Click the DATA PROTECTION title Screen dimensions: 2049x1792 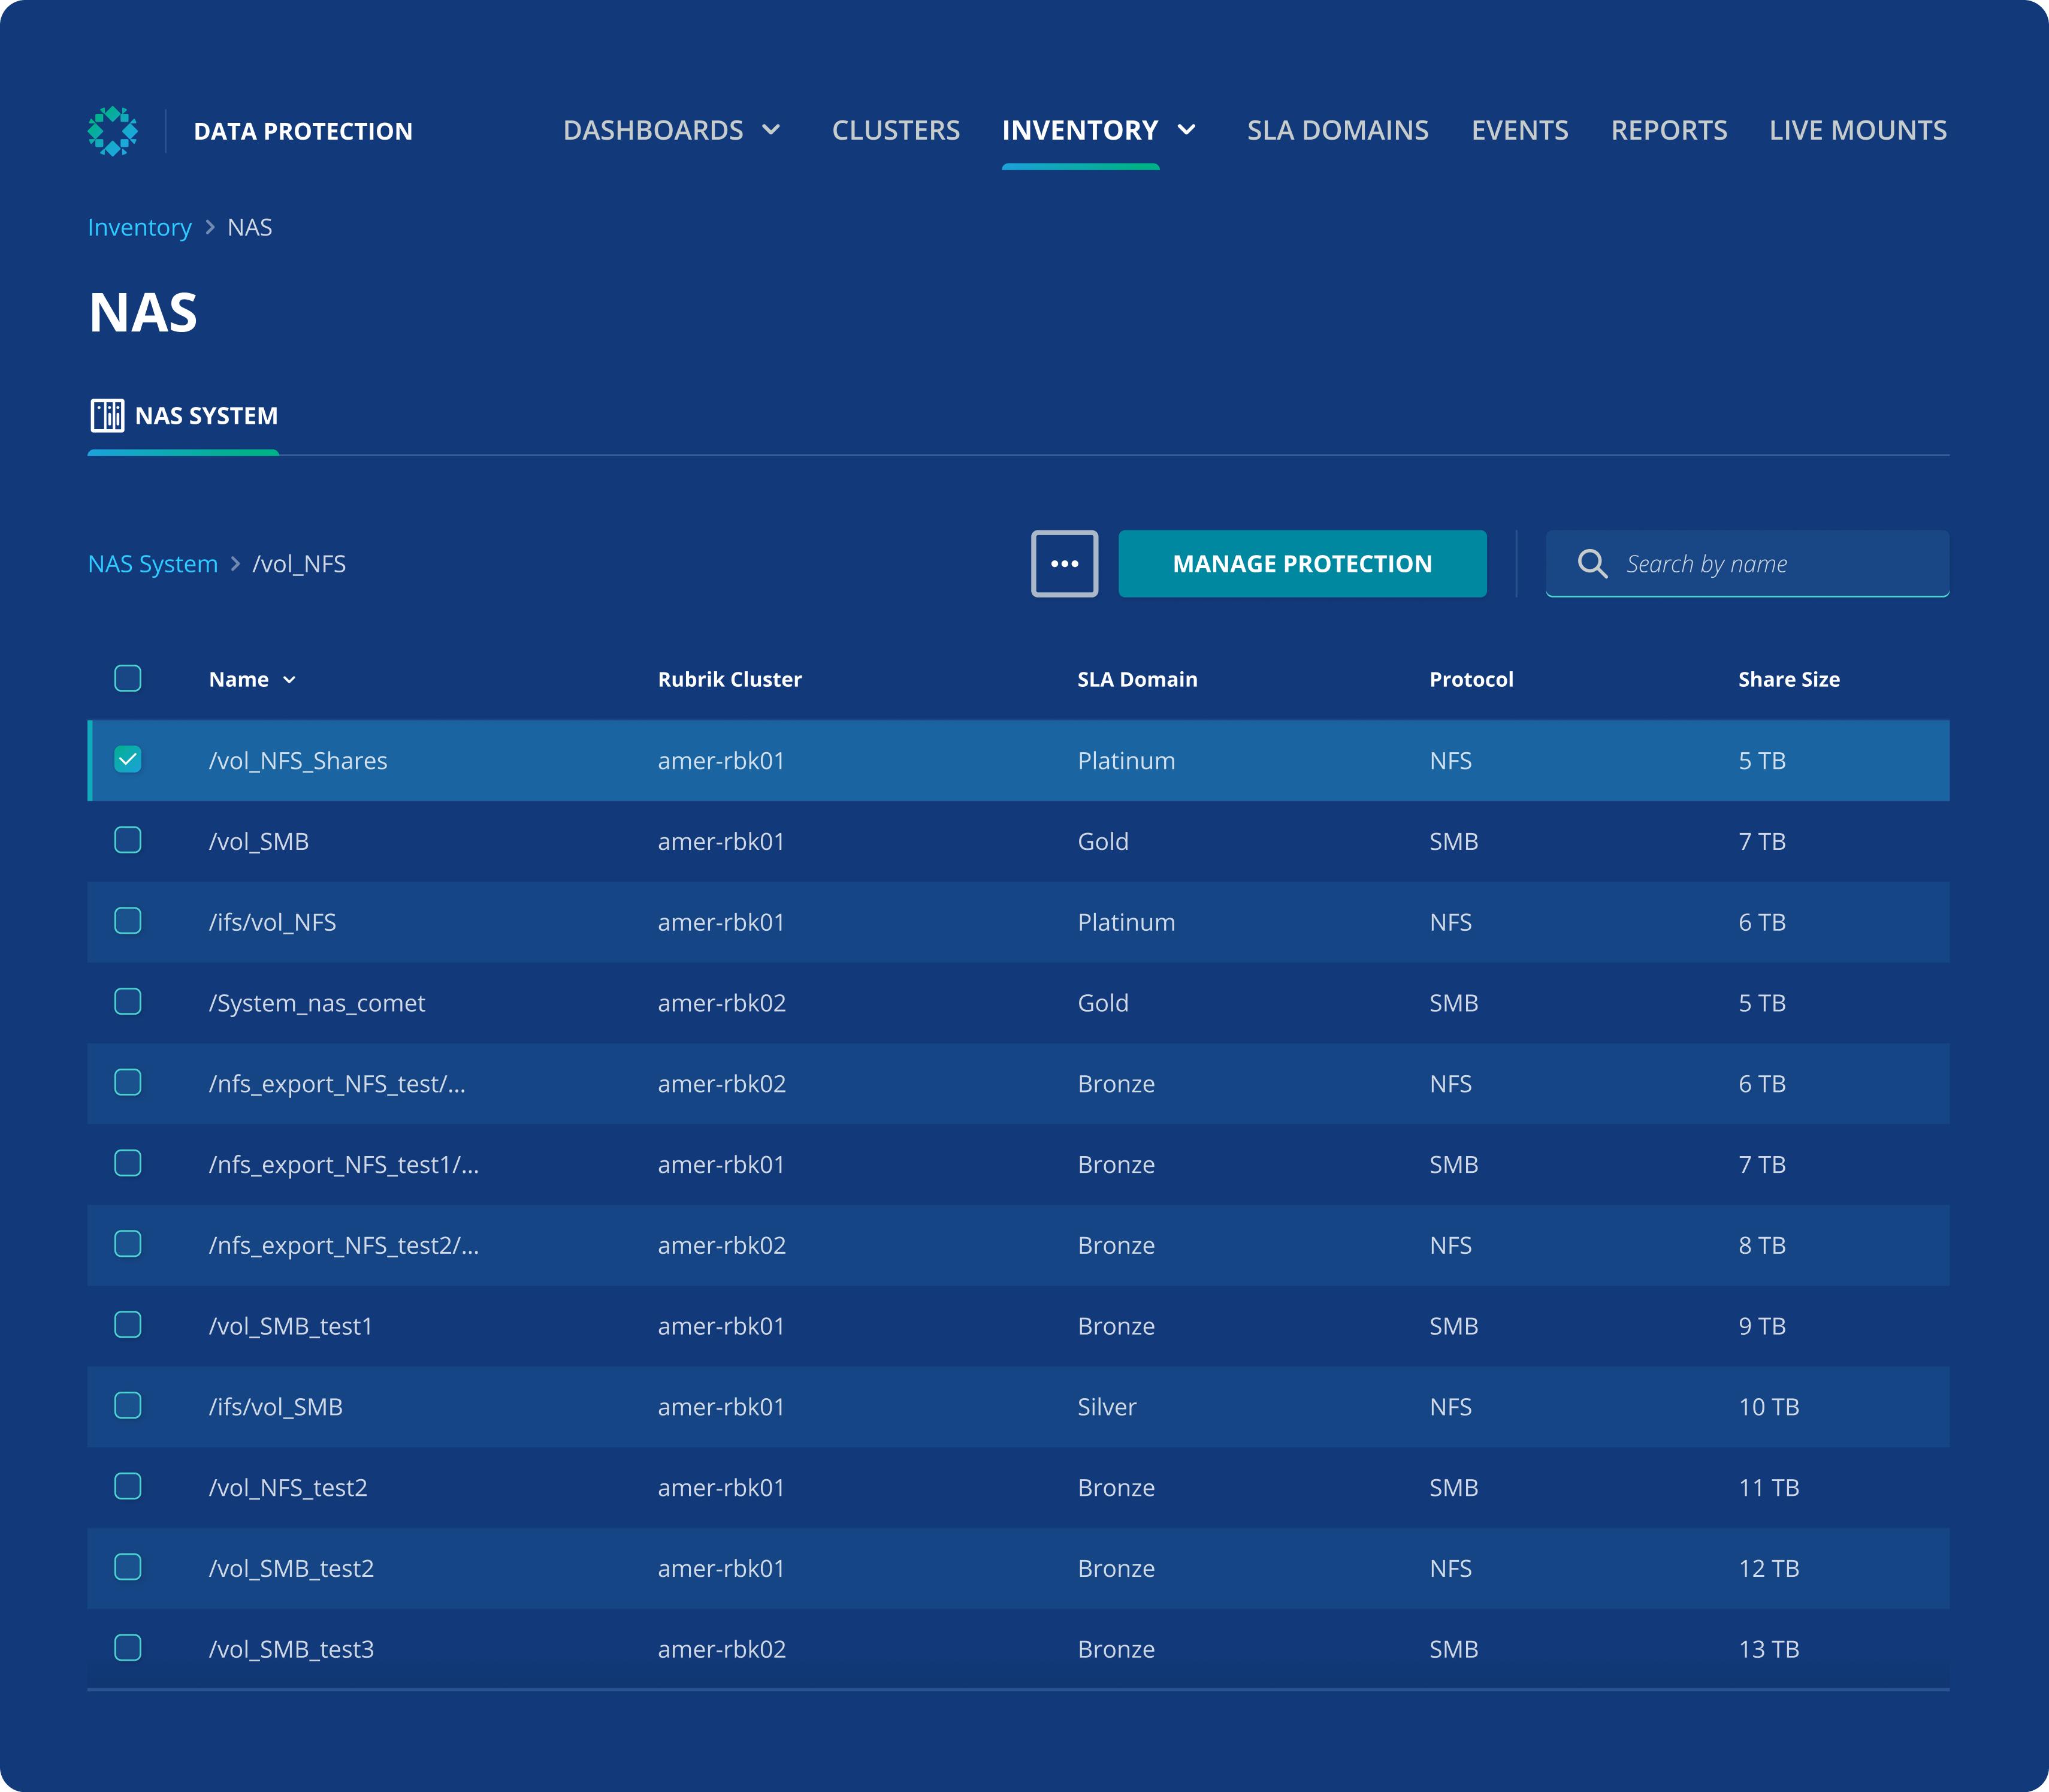point(303,131)
